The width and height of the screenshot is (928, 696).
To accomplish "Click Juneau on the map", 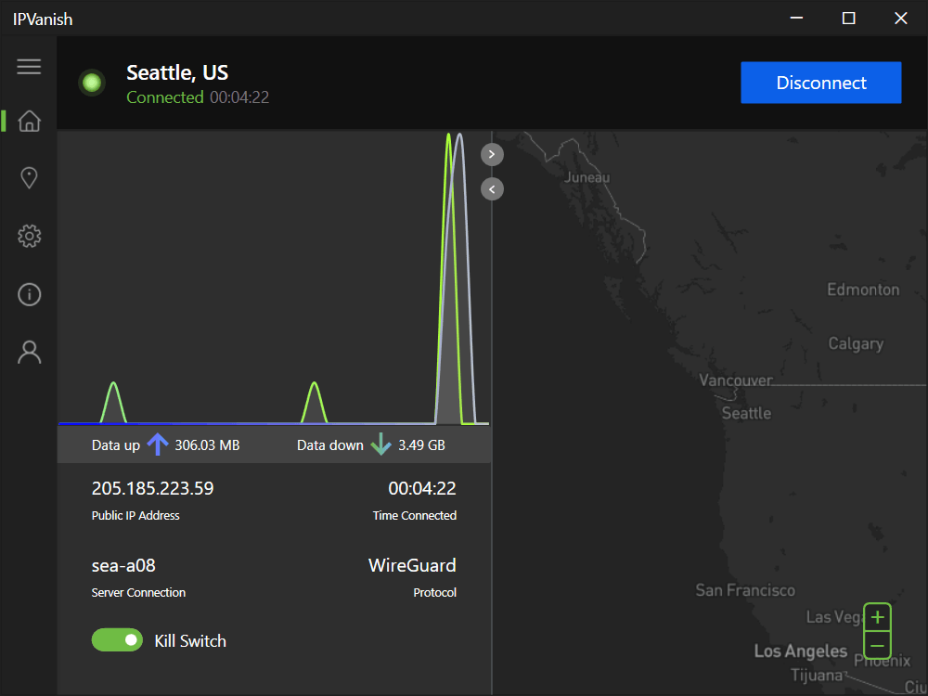I will (x=587, y=177).
